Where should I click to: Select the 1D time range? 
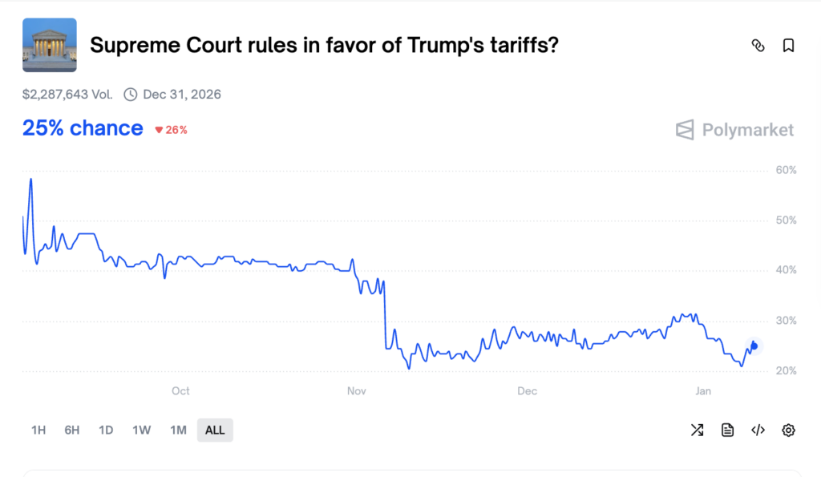(x=105, y=430)
